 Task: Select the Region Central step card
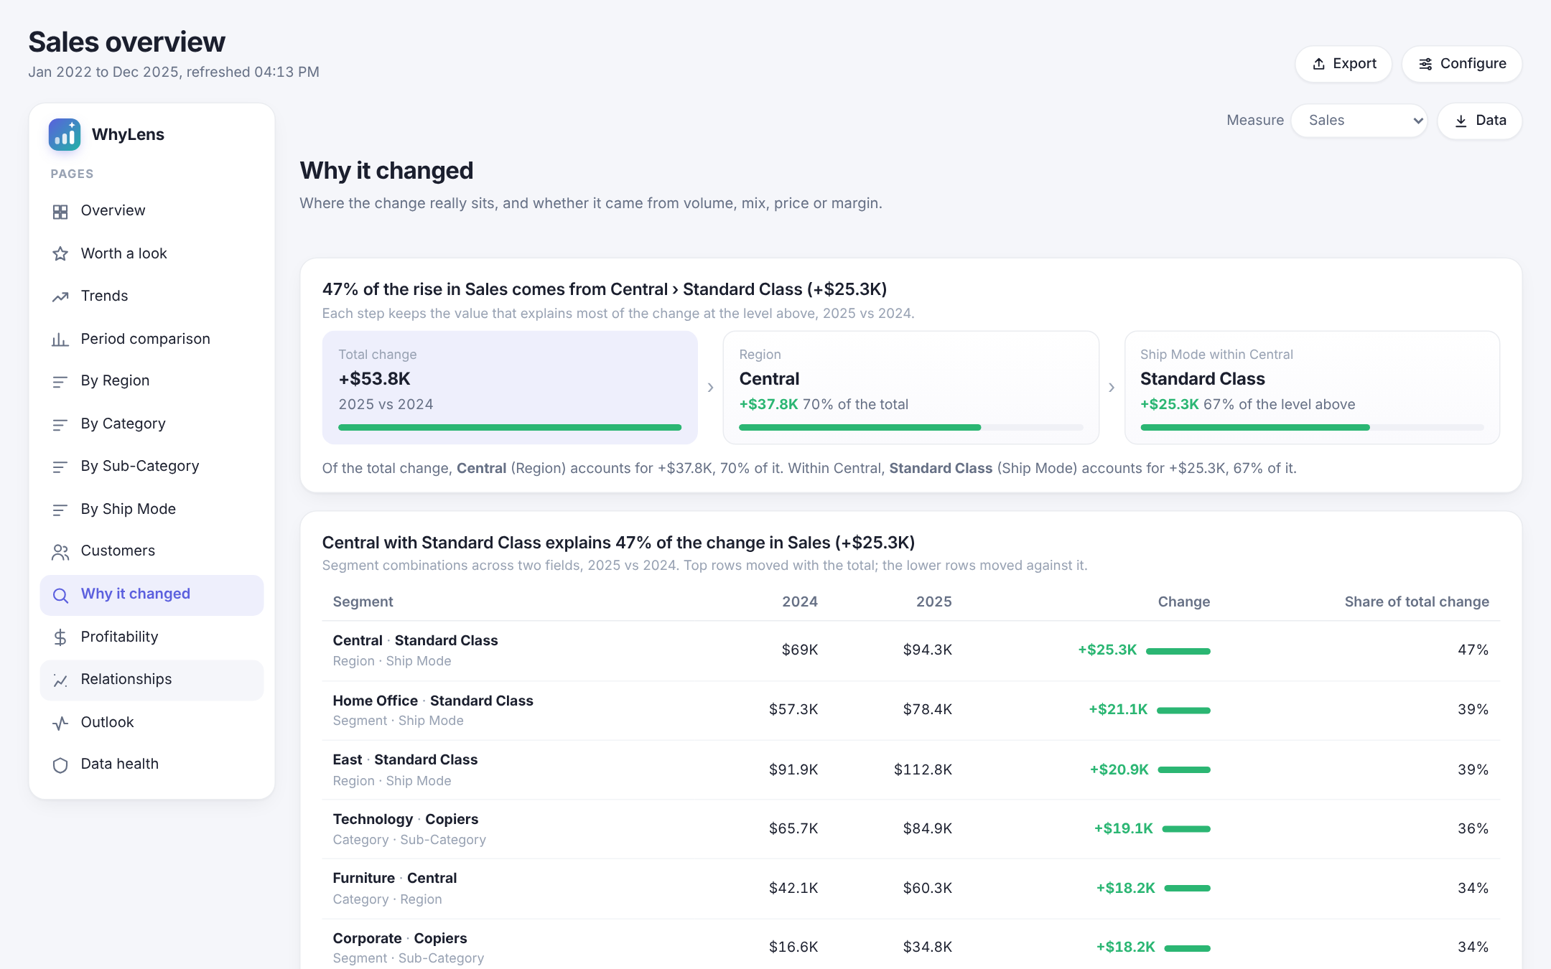[x=910, y=388]
